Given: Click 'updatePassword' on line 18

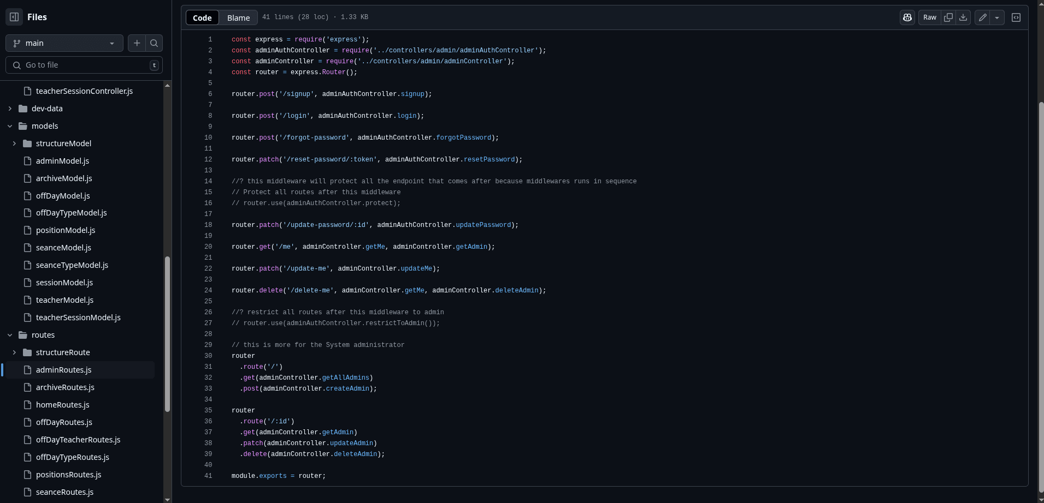Looking at the screenshot, I should (x=483, y=225).
